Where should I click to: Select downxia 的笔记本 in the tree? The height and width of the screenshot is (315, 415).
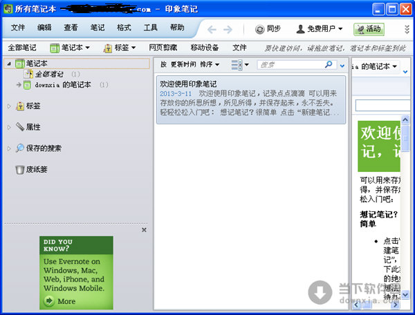pyautogui.click(x=63, y=85)
